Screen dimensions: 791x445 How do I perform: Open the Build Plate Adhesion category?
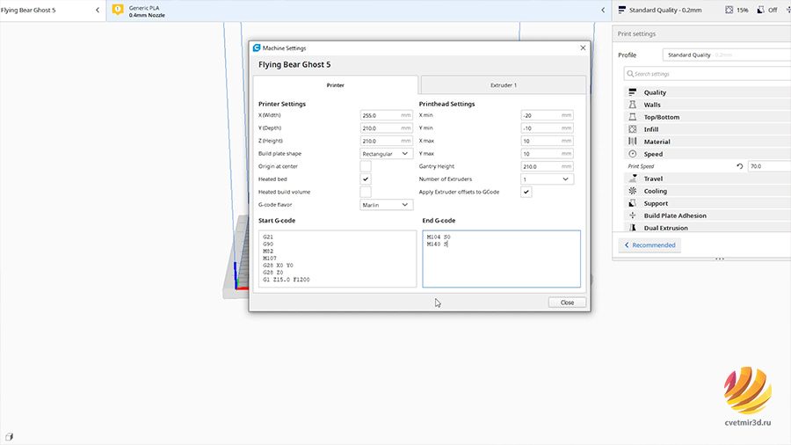(707, 215)
